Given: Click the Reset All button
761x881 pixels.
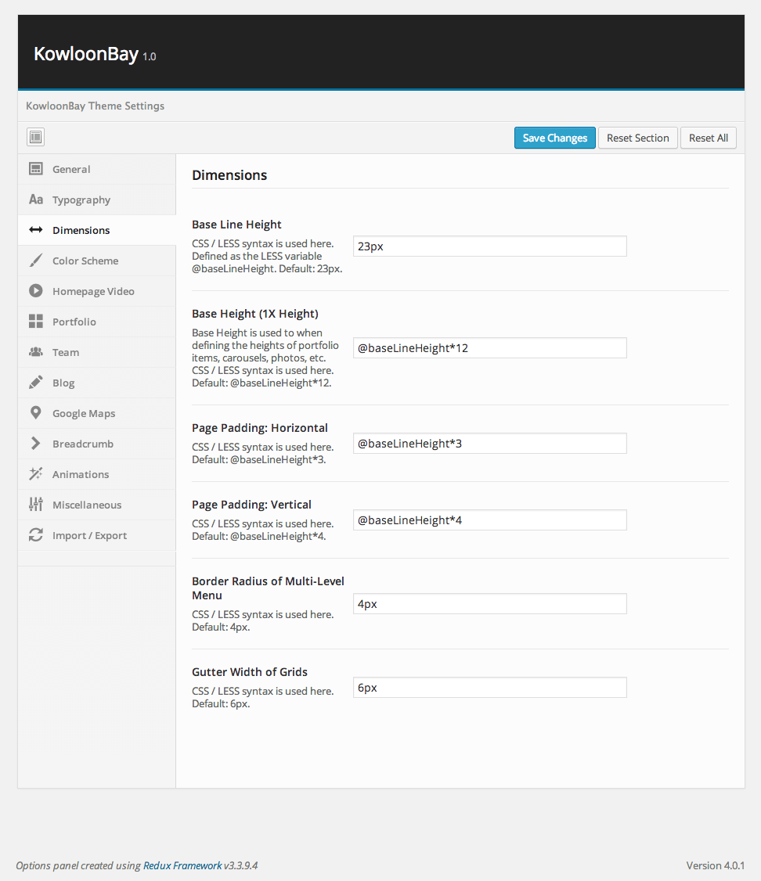Looking at the screenshot, I should tap(708, 138).
